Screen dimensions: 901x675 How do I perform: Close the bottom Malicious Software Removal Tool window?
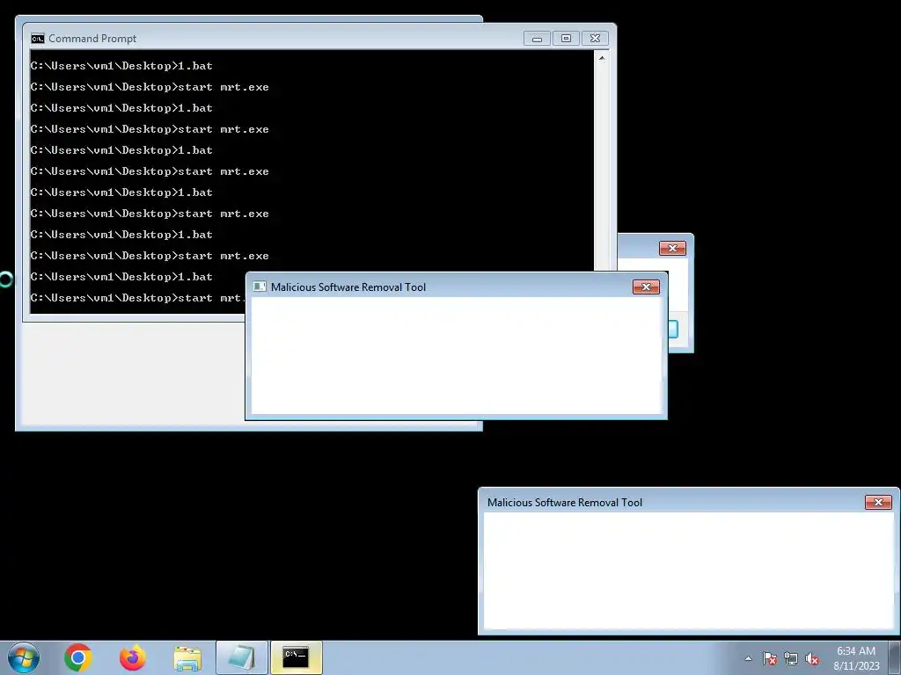[x=878, y=502]
